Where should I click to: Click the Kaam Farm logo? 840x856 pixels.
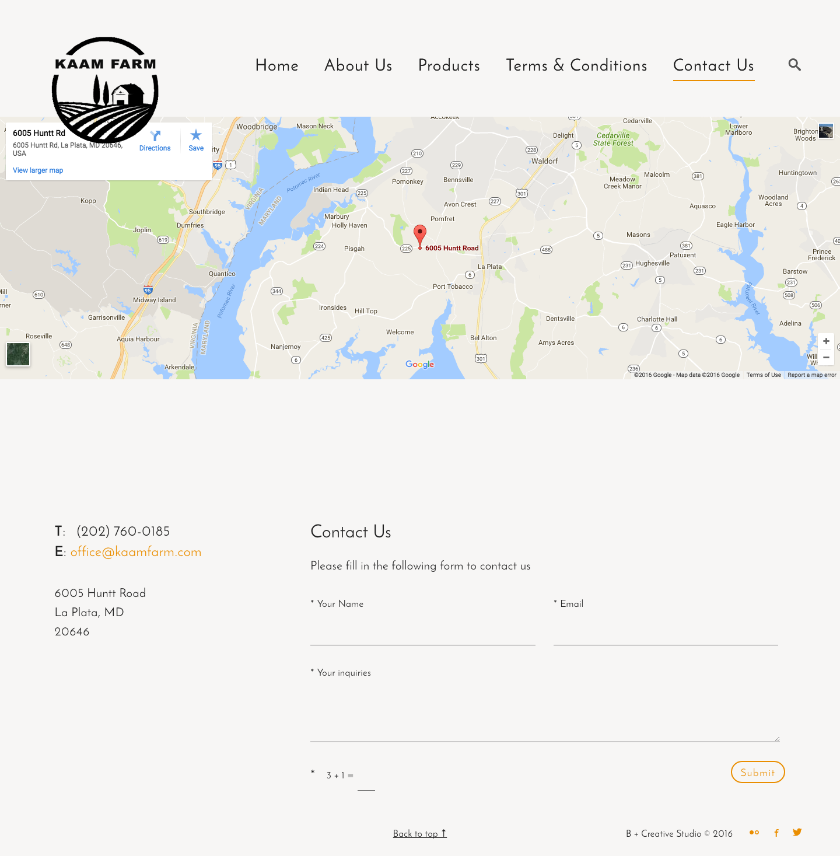click(105, 90)
